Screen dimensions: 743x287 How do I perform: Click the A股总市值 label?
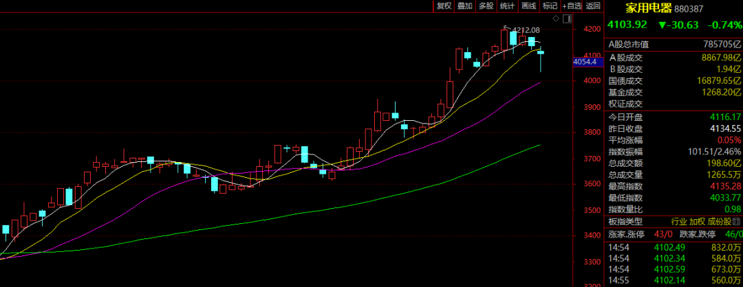click(x=629, y=45)
